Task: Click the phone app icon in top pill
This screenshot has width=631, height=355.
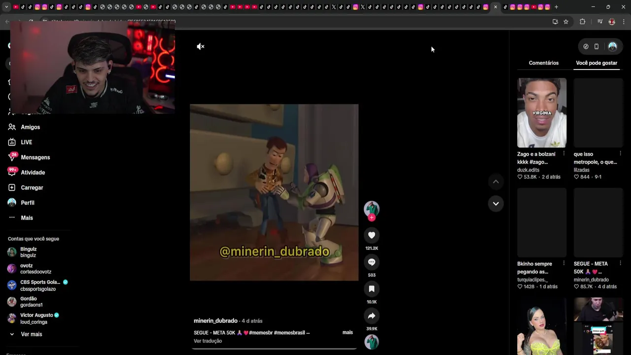Action: coord(596,46)
